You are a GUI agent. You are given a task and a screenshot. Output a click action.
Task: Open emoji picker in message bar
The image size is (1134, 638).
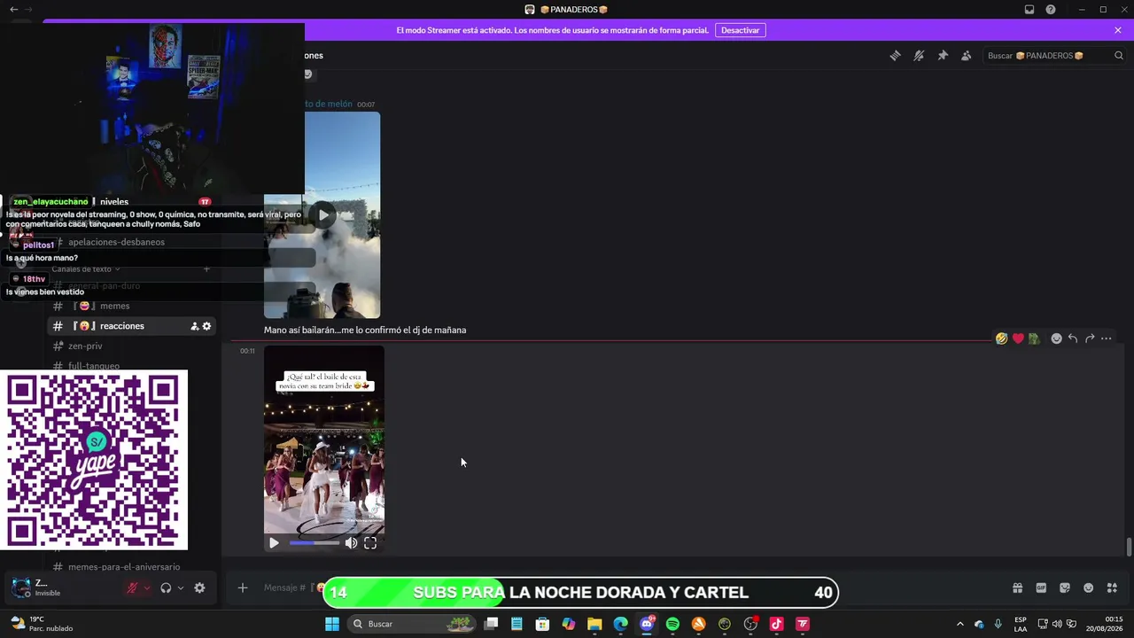click(1089, 587)
